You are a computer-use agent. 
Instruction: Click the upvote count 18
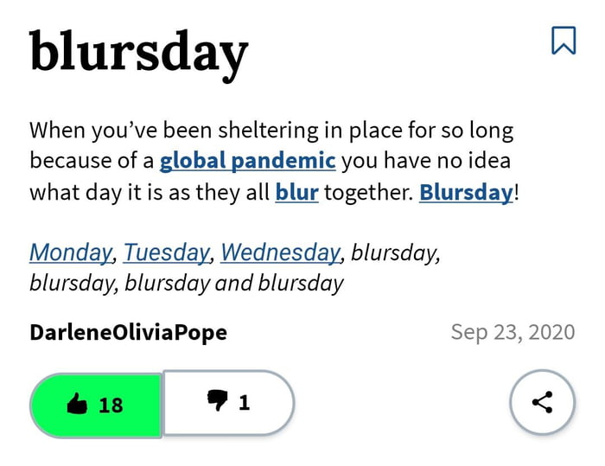coord(111,405)
